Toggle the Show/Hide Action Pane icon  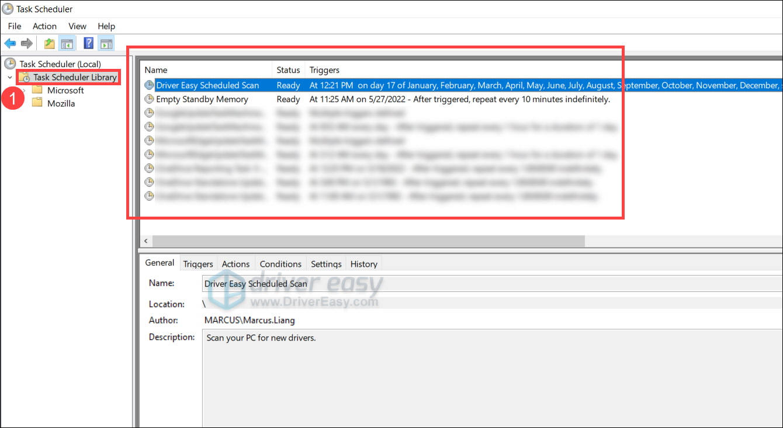tap(106, 43)
